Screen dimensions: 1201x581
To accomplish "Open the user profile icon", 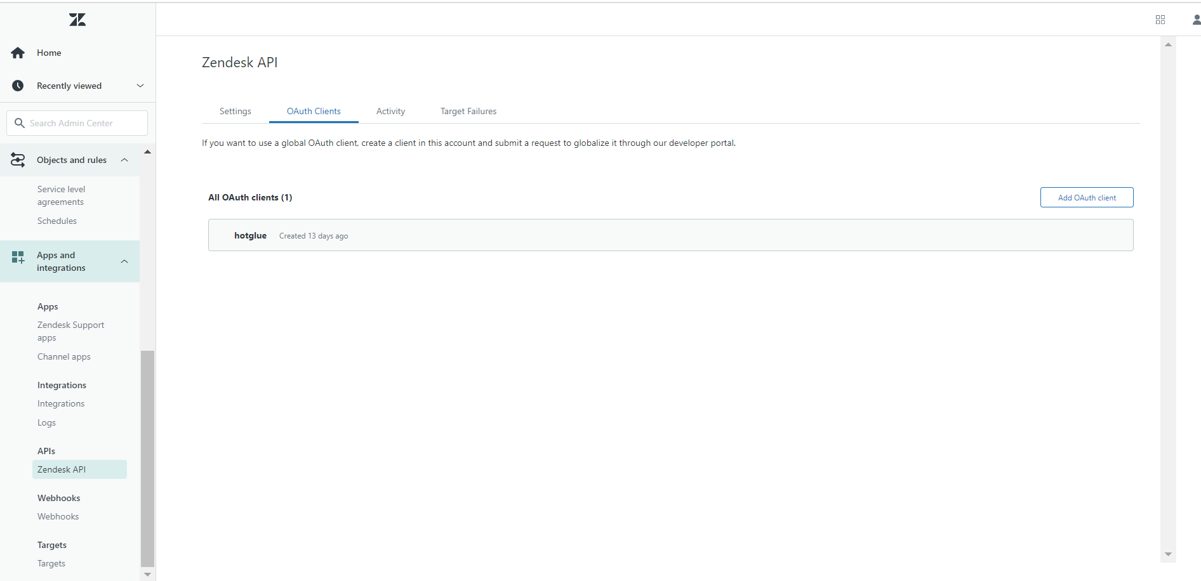I will click(x=1196, y=20).
